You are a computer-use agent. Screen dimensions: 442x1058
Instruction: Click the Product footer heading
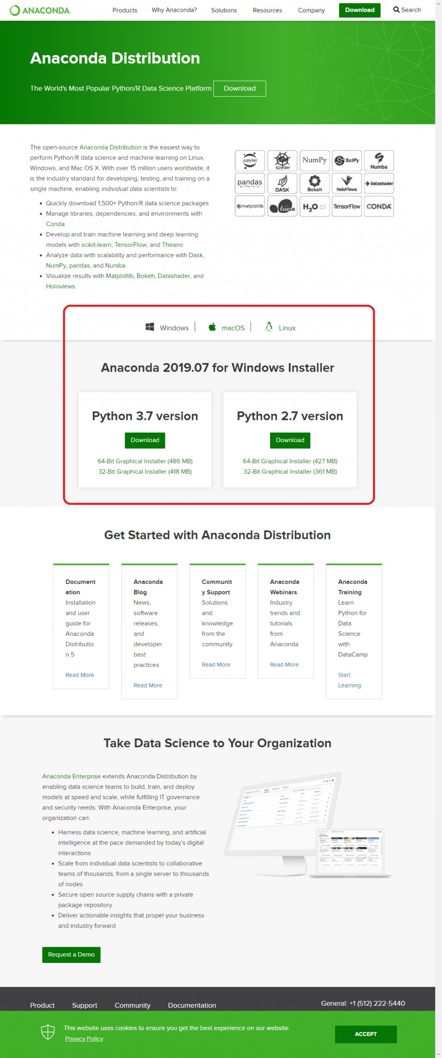pyautogui.click(x=42, y=1005)
